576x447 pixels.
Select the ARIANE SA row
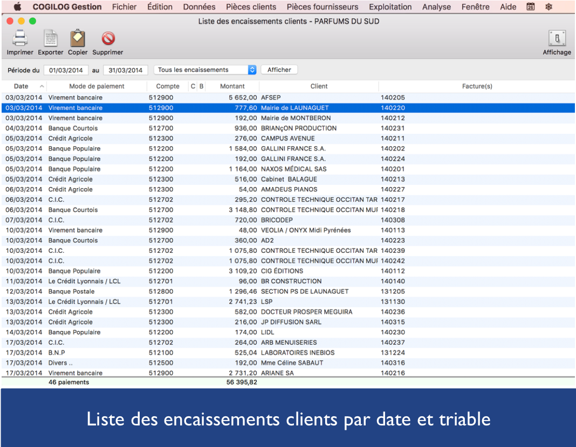[x=288, y=373]
